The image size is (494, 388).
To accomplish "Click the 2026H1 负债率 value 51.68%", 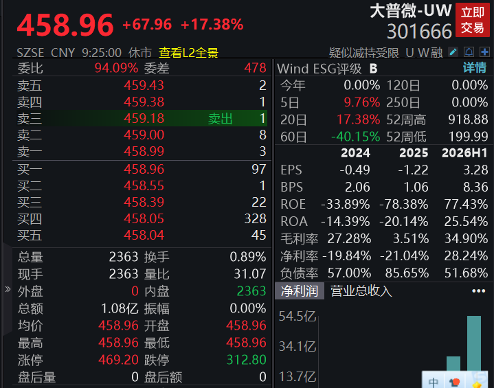I will click(467, 273).
